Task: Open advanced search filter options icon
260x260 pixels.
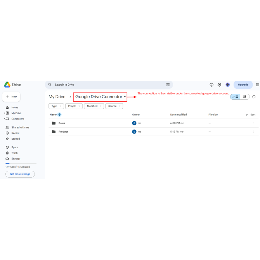Action: (x=168, y=85)
